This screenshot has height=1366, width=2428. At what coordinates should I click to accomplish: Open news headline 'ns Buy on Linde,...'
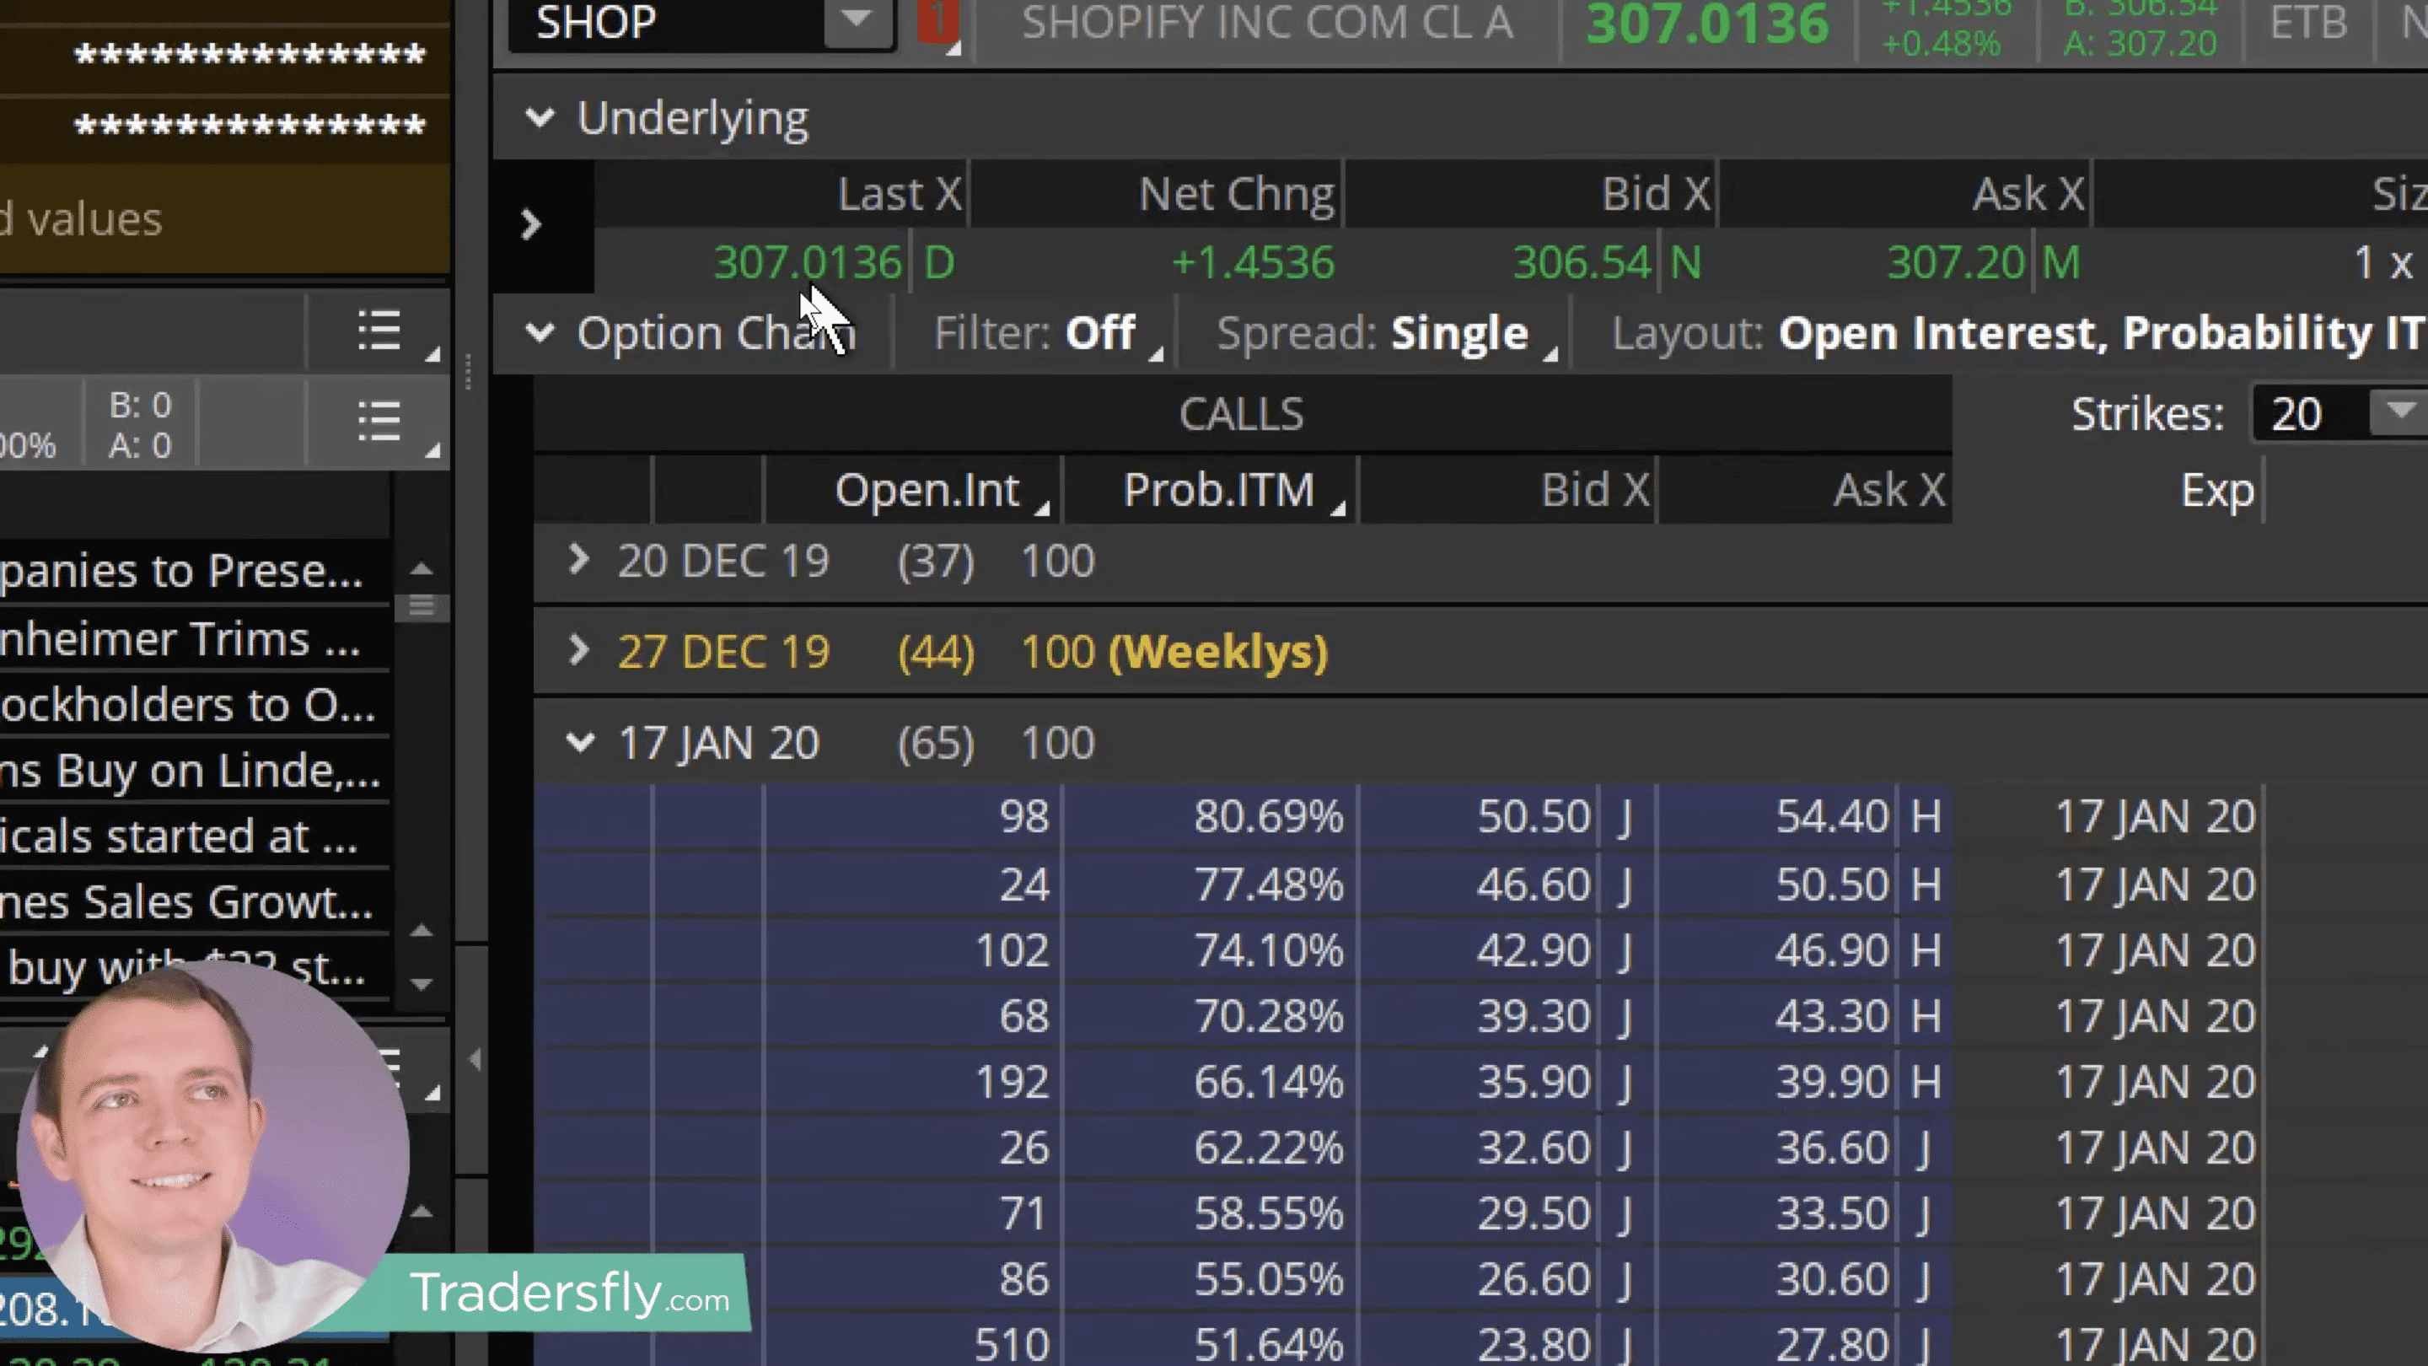(x=191, y=772)
